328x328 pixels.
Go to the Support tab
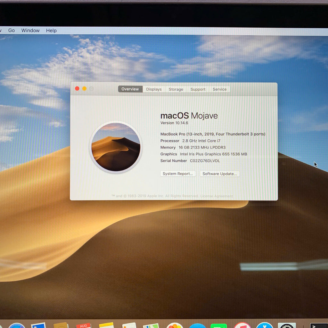[198, 89]
